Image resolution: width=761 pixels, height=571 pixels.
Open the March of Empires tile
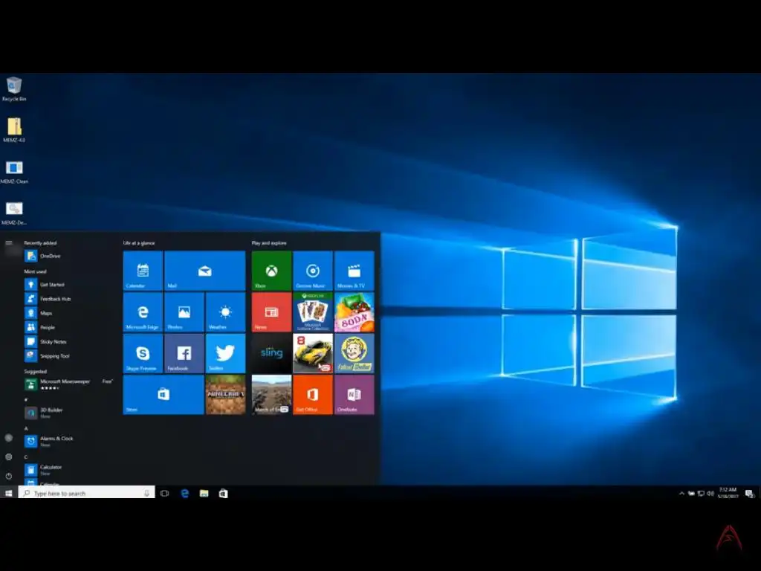pyautogui.click(x=271, y=394)
